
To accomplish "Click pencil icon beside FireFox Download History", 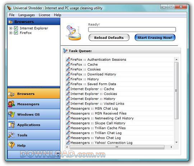I will (x=68, y=74).
